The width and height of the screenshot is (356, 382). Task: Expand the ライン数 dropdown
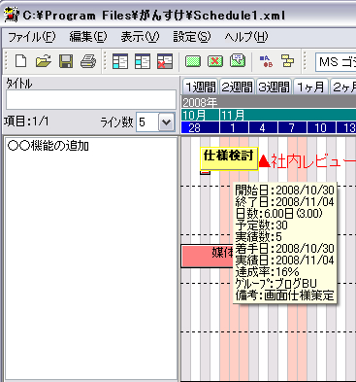(167, 122)
